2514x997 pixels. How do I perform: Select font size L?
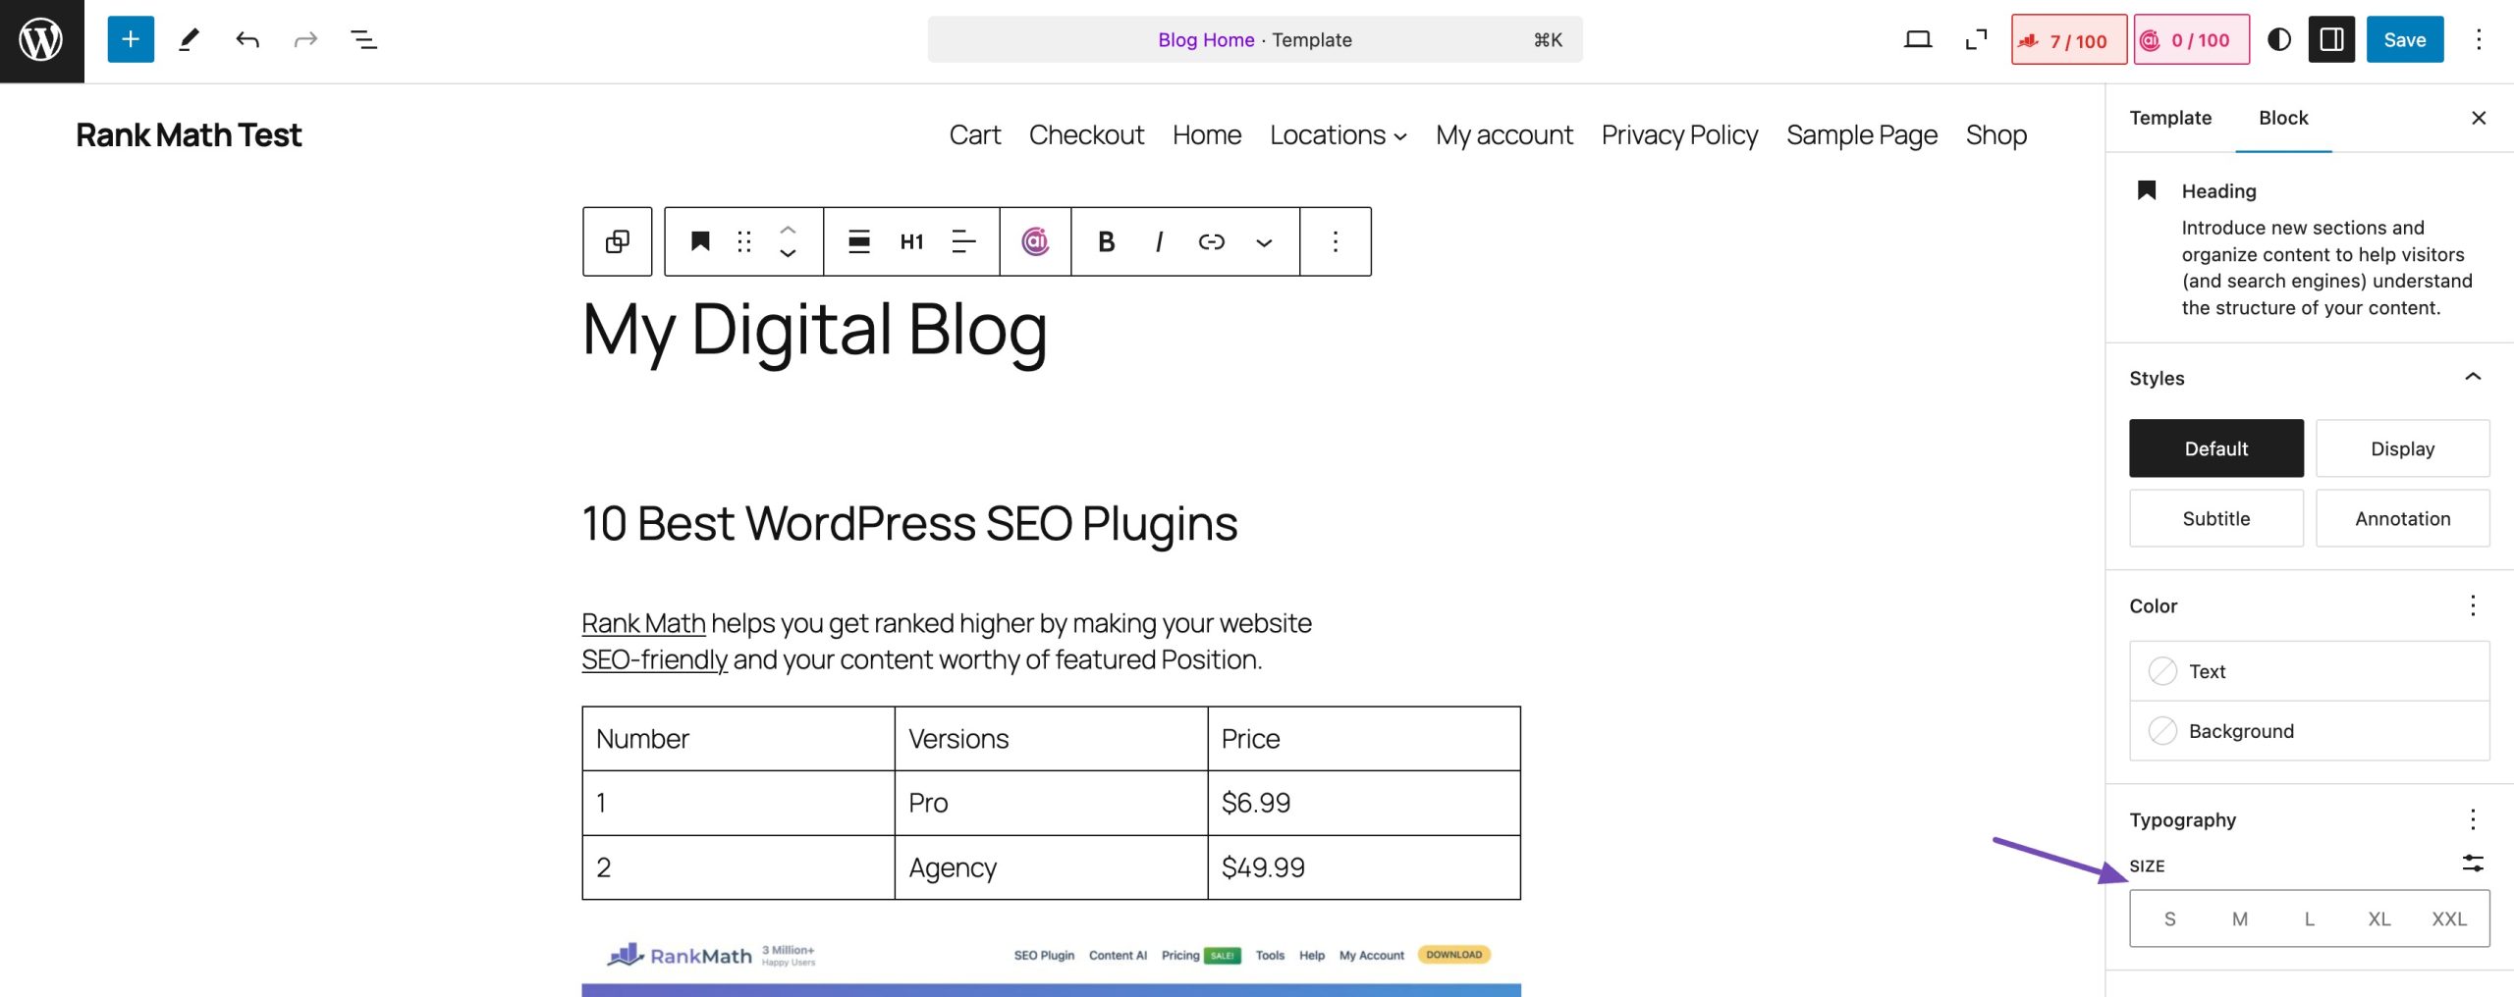click(x=2310, y=918)
